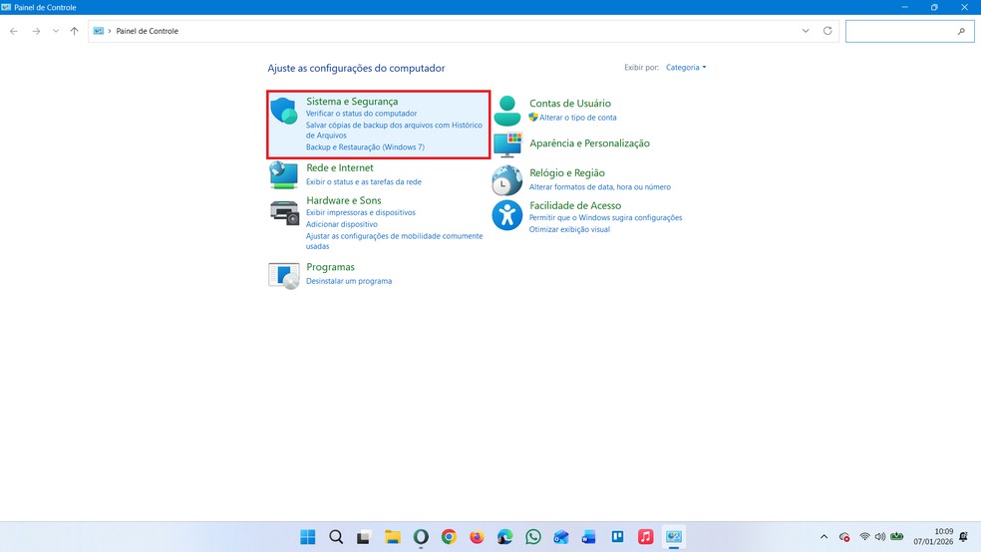
Task: Open Trello from the taskbar
Action: [x=617, y=537]
